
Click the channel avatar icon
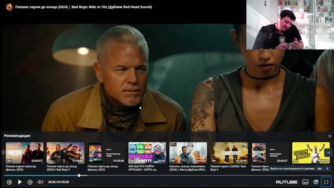9,7
